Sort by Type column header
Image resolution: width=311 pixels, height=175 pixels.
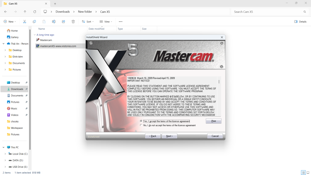120,29
